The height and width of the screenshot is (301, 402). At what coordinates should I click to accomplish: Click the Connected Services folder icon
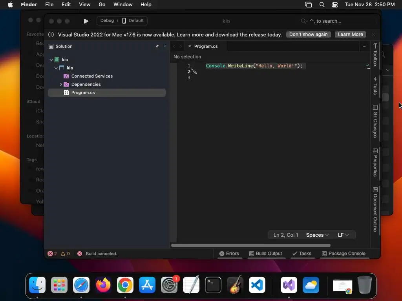[66, 76]
